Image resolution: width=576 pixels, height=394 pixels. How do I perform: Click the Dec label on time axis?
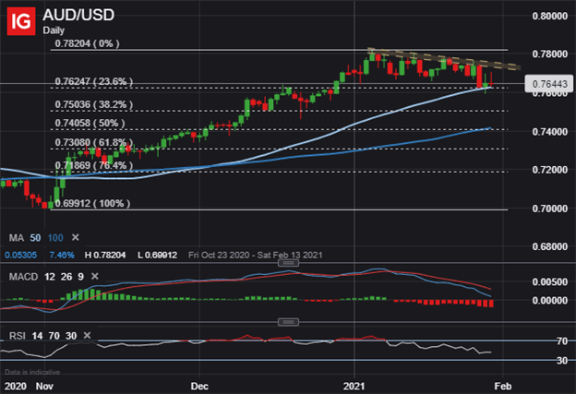coord(199,387)
